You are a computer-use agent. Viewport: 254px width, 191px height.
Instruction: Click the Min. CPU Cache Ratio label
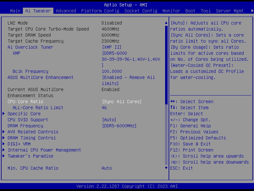coord(33,168)
